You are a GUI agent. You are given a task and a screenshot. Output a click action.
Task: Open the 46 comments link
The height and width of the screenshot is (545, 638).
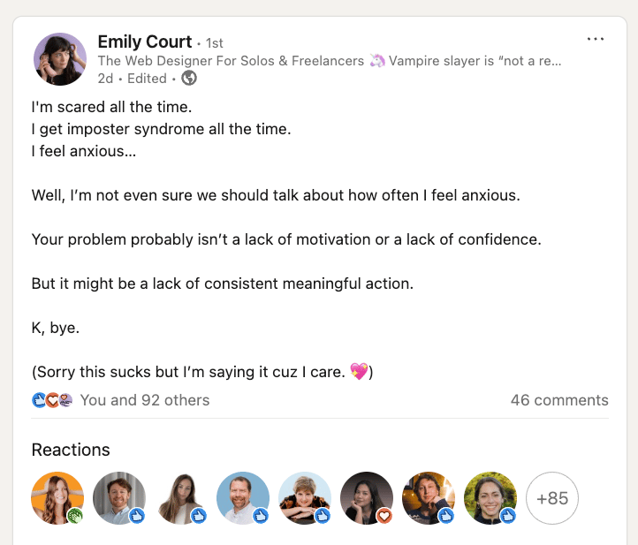point(559,400)
